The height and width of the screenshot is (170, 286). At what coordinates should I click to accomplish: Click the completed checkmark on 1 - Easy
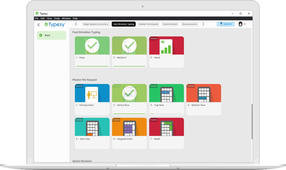coord(92,46)
